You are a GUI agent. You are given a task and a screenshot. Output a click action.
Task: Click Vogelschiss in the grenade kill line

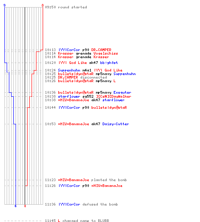[106, 53]
